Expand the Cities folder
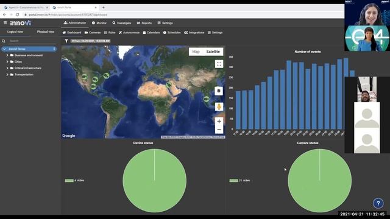Image resolution: width=390 pixels, height=219 pixels. pos(7,61)
